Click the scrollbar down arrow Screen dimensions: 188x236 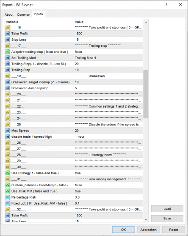point(146,219)
